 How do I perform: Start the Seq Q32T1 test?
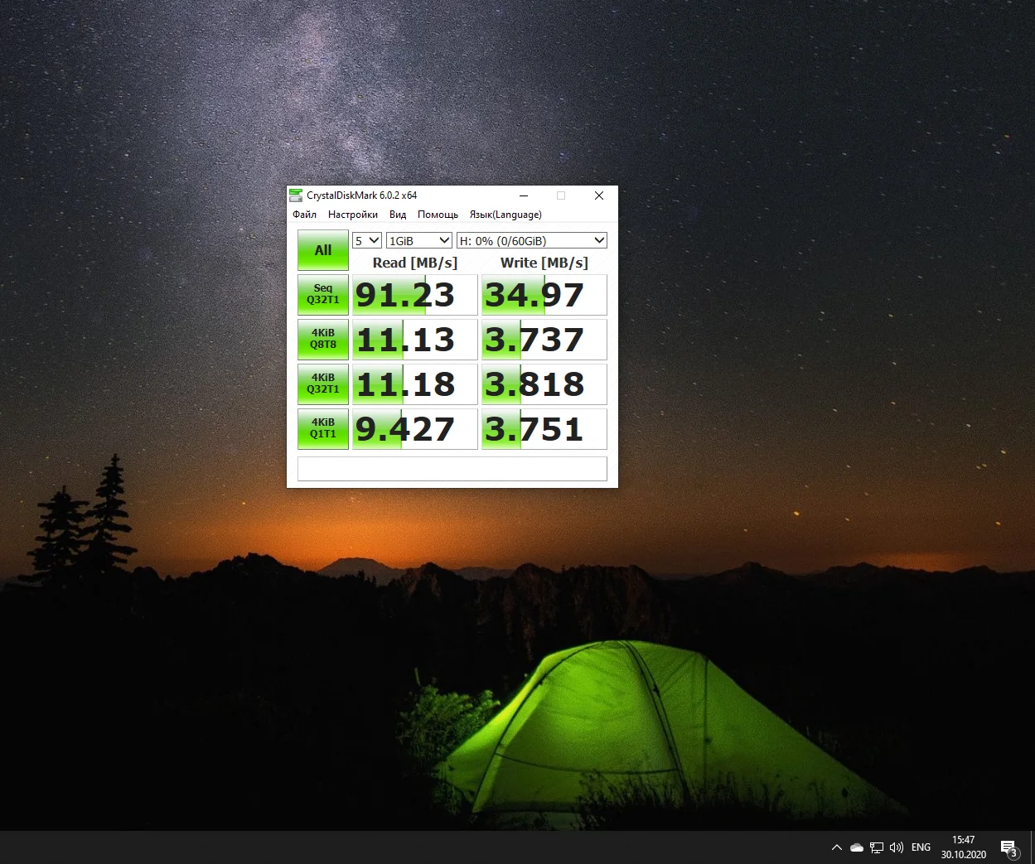coord(323,295)
